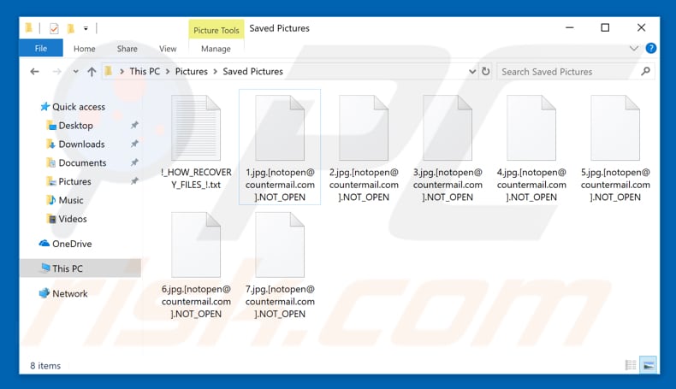Switch to the Home ribbon tab
Screen dimensions: 676x389
pos(84,49)
